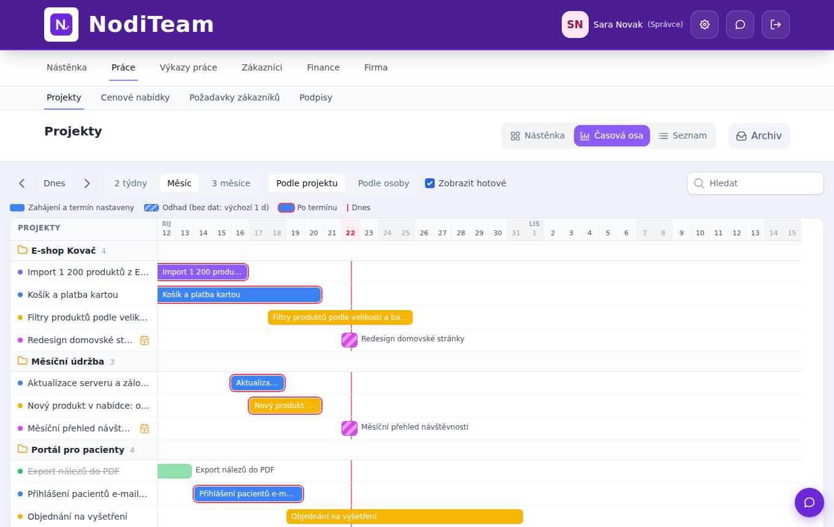Click calendar icon on Redesign domovské stránky row
The height and width of the screenshot is (527, 834).
145,340
